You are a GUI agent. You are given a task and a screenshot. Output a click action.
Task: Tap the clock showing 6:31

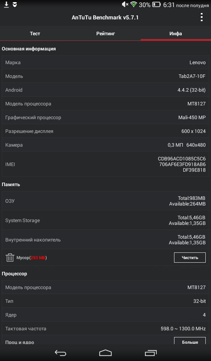click(169, 5)
